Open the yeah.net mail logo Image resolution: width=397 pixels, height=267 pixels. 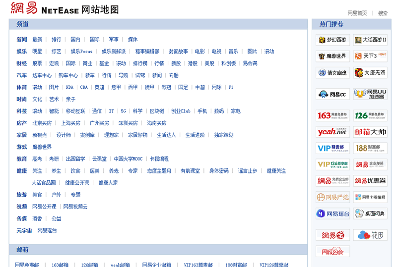pos(332,132)
